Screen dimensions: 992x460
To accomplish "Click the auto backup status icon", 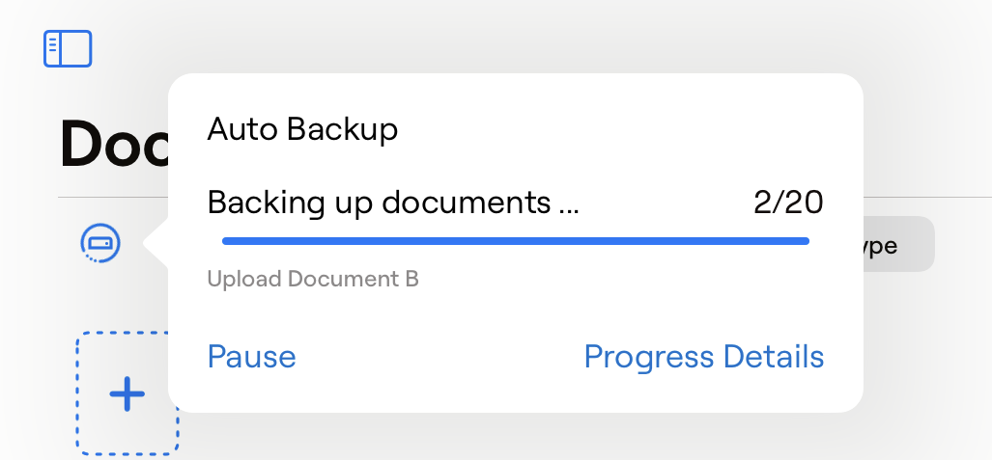I will (100, 244).
